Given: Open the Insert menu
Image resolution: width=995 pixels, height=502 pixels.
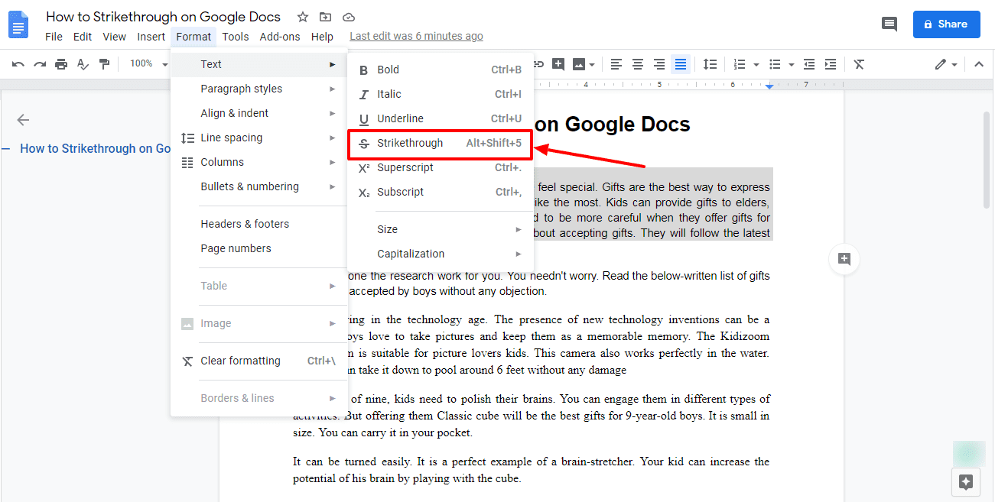Looking at the screenshot, I should coord(151,37).
